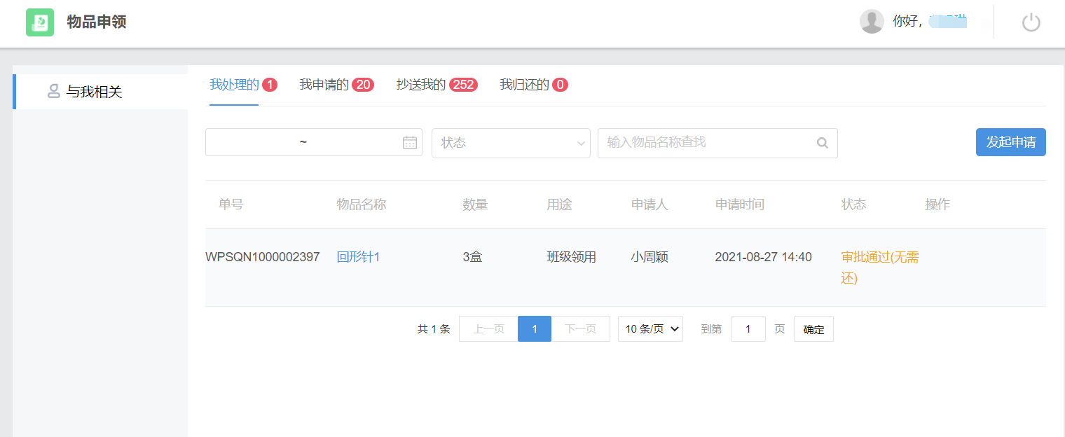Click the 发起申请 button
Screen dimensions: 1065x437
click(x=1010, y=142)
